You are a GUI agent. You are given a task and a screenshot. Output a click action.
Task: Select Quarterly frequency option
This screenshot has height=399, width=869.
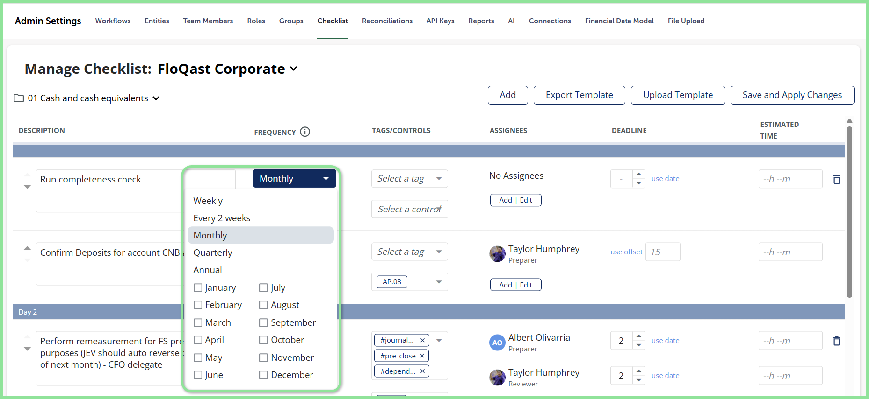coord(261,252)
